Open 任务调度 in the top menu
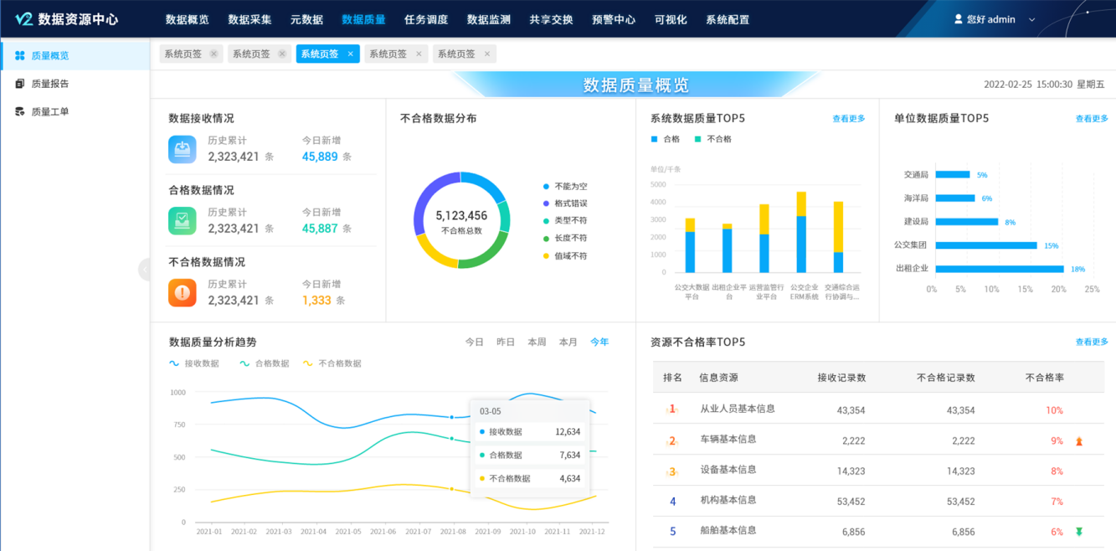This screenshot has height=551, width=1116. (426, 19)
